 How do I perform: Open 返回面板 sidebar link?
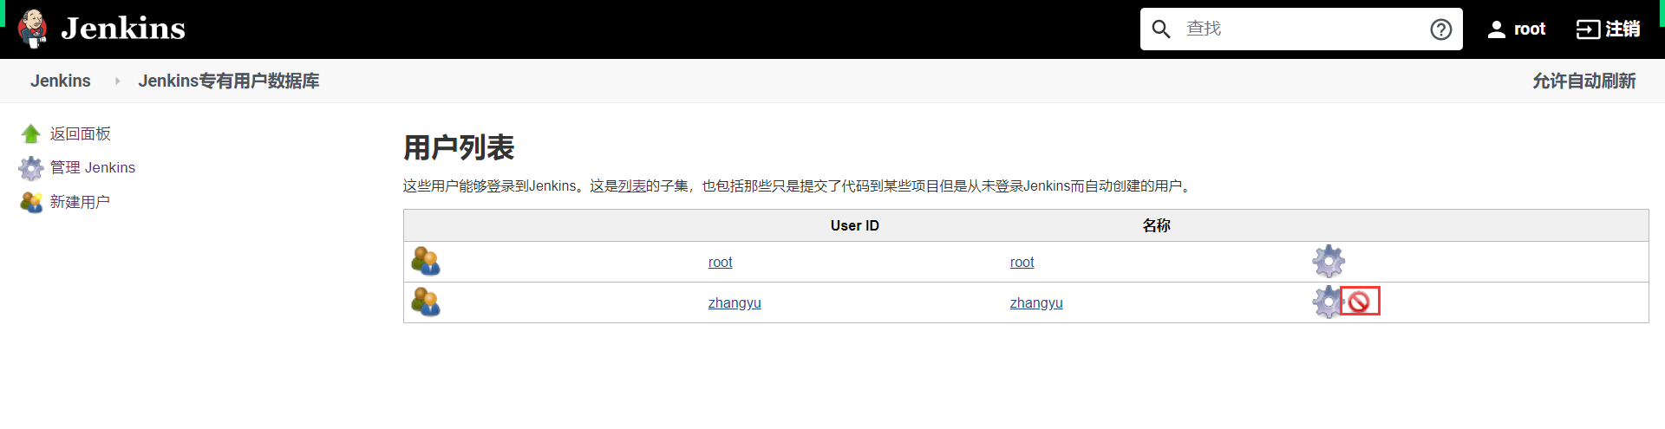[x=81, y=133]
